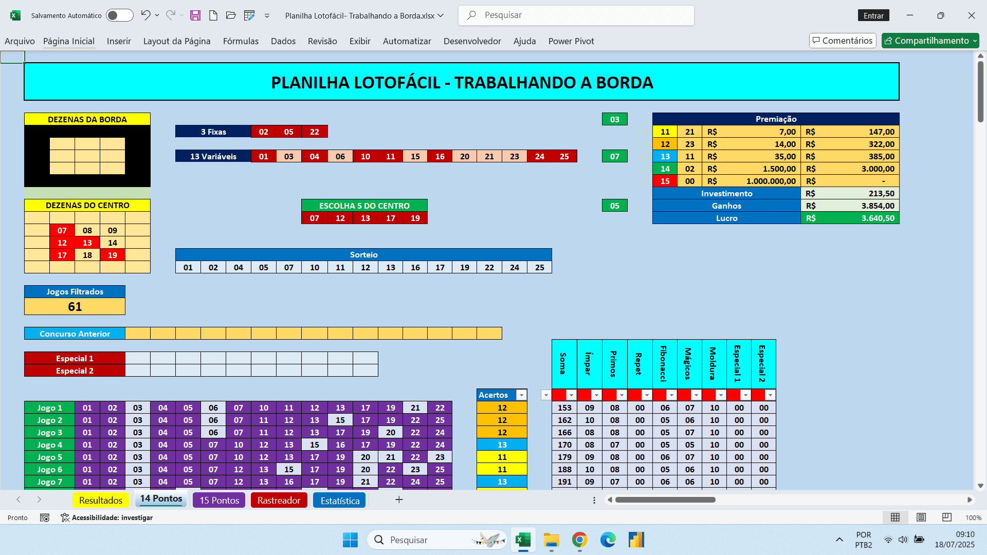Add a new sheet with plus icon

[399, 499]
